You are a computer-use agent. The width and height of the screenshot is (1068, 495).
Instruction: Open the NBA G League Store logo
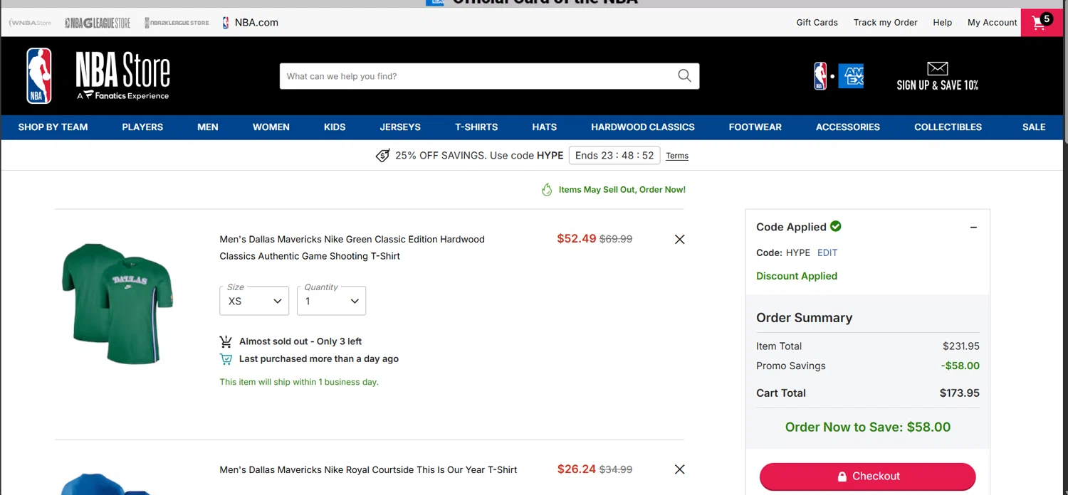(x=98, y=23)
